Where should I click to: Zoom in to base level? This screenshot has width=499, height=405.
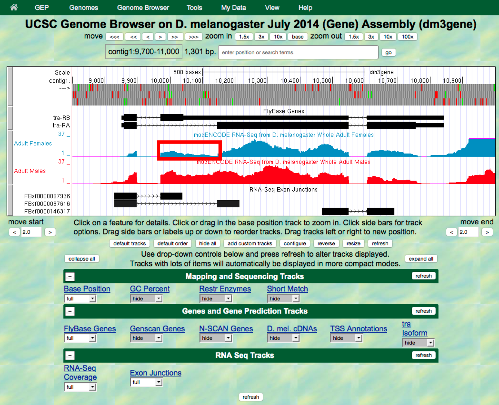point(298,37)
